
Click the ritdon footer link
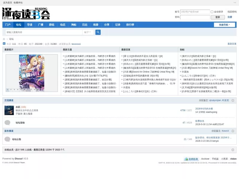coord(233,159)
